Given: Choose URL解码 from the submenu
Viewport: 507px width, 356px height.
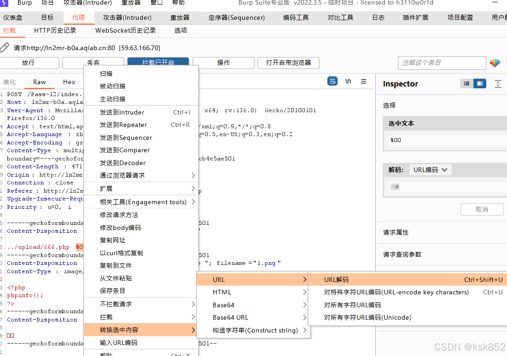Looking at the screenshot, I should (x=408, y=280).
